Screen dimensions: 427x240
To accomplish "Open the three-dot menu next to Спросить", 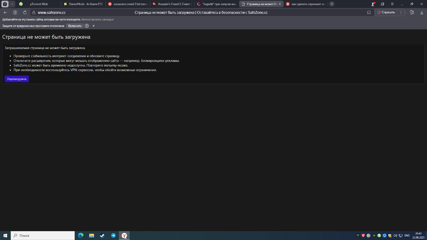I will (x=401, y=12).
